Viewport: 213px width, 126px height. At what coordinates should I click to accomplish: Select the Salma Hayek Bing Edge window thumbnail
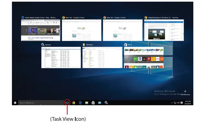[x=40, y=30]
